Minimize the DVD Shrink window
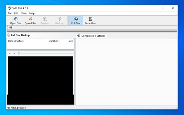This screenshot has width=184, height=115. tap(154, 8)
